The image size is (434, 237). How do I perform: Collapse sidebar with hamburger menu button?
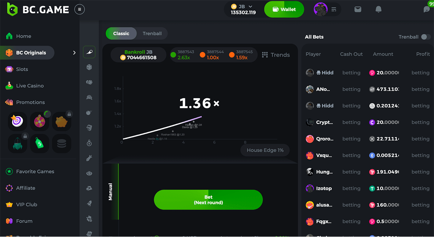pos(80,9)
